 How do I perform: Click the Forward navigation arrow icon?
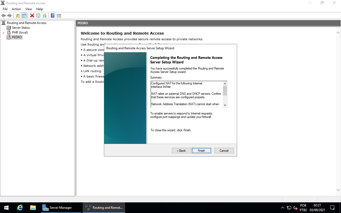pyautogui.click(x=10, y=15)
